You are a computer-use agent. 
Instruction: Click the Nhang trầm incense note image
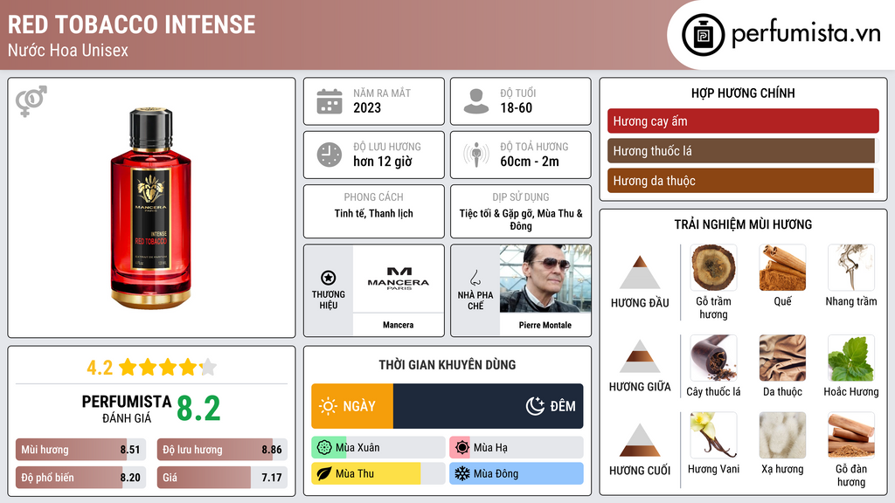(x=851, y=267)
